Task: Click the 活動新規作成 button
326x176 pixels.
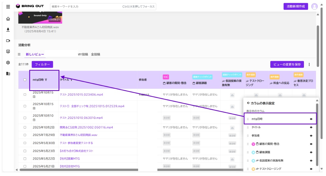Action: pos(296,7)
